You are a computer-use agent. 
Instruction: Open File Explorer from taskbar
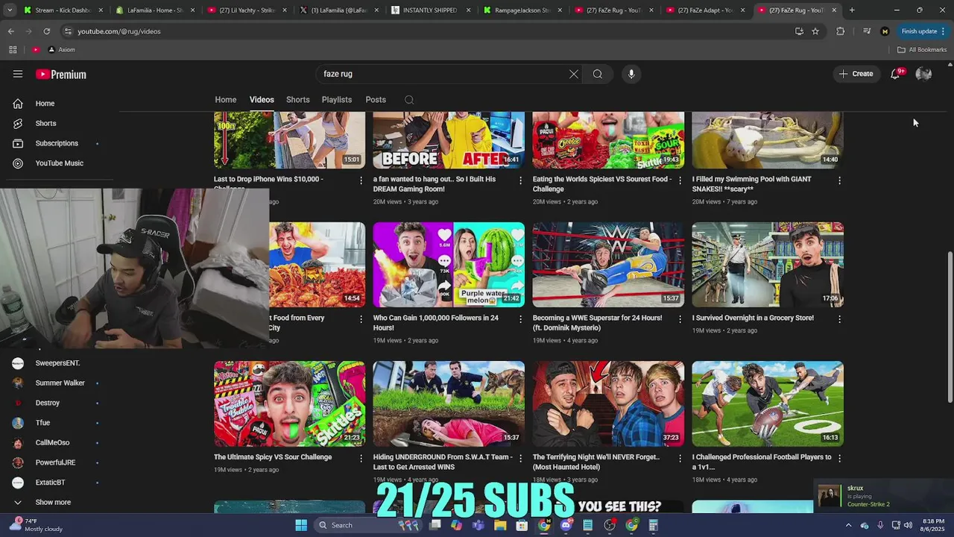click(500, 525)
